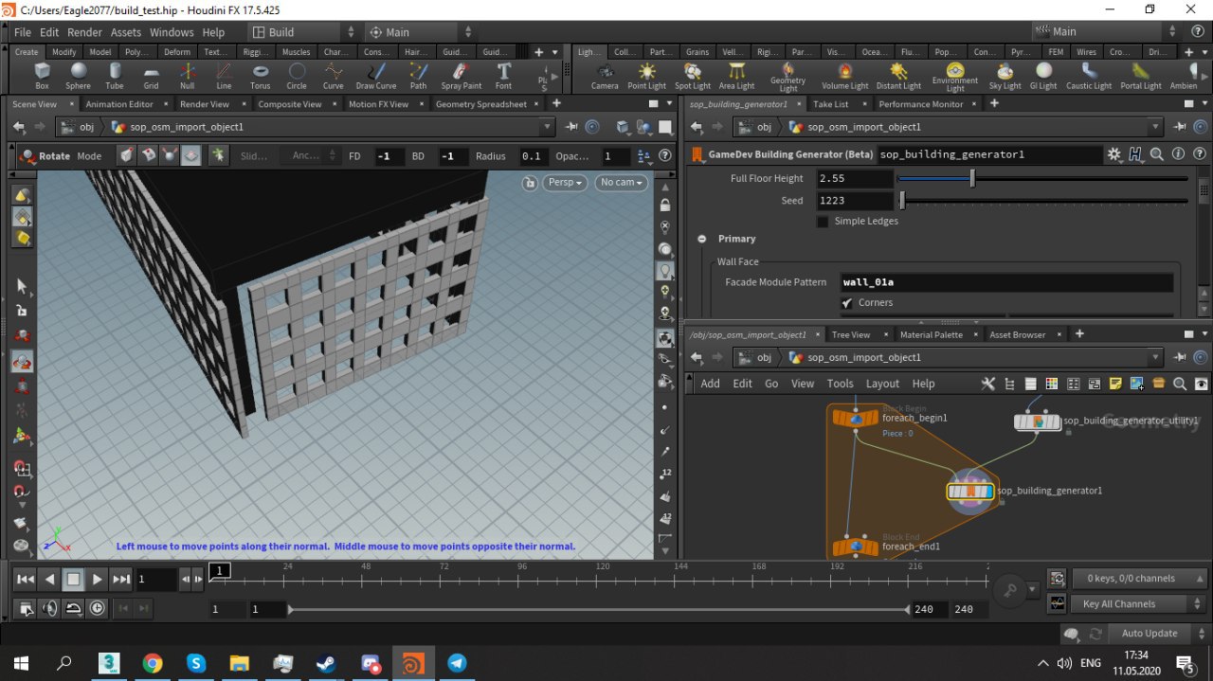
Task: Open the parameter pane gear menu
Action: coord(1114,154)
